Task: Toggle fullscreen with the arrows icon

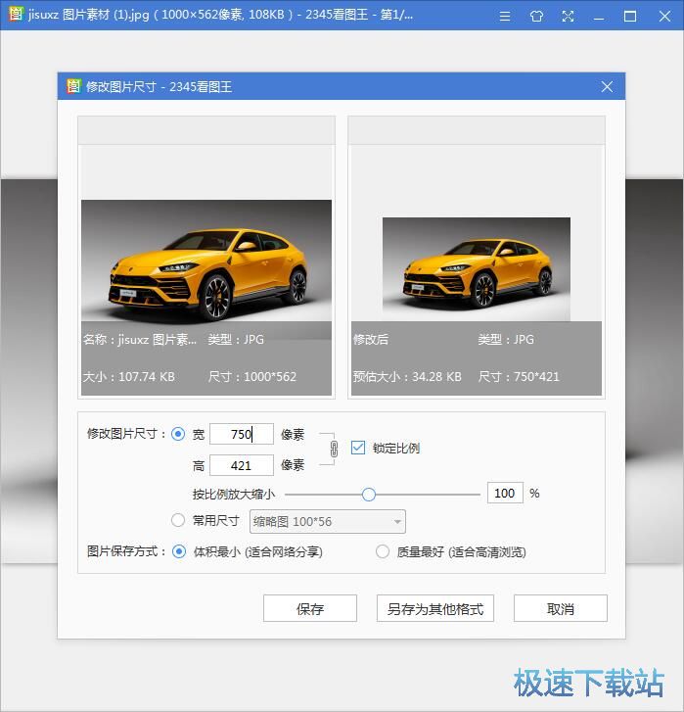Action: click(568, 17)
